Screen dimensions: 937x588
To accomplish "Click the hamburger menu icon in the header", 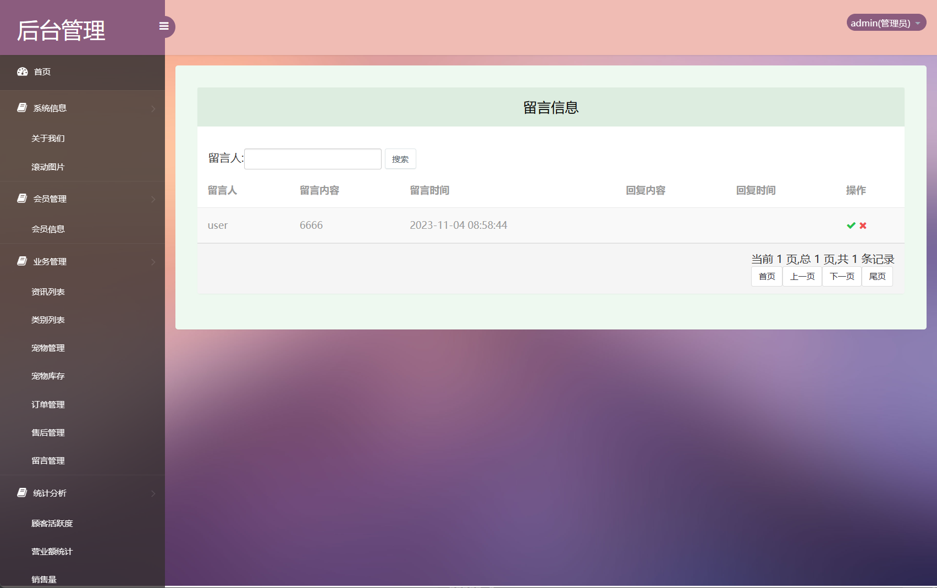I will [164, 26].
